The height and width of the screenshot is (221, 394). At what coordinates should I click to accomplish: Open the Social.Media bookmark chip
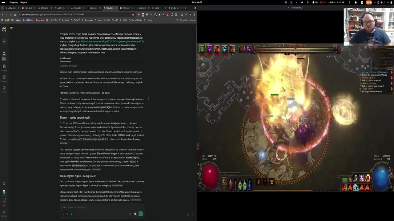(28, 20)
